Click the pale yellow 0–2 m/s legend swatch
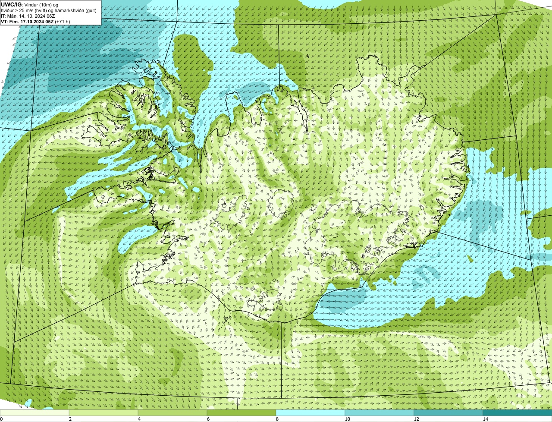The width and height of the screenshot is (552, 422). [34, 413]
